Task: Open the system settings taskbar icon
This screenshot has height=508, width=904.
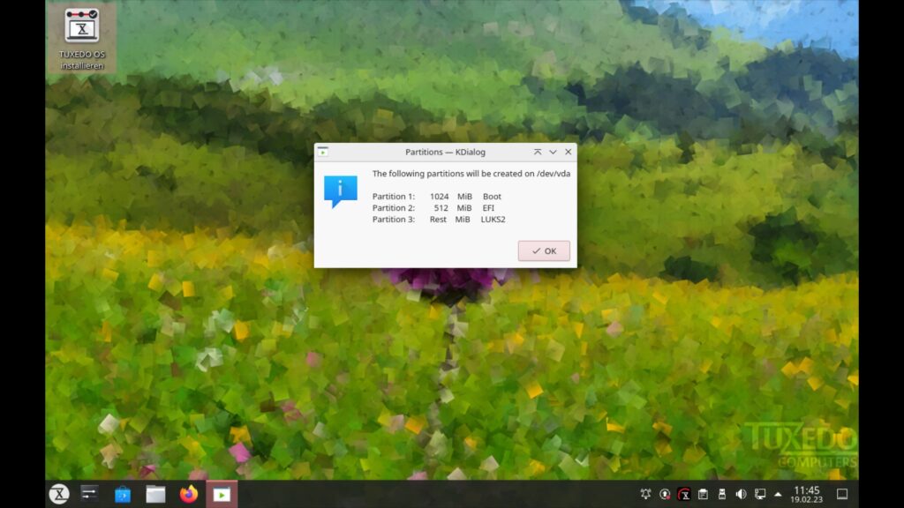Action: pyautogui.click(x=89, y=494)
